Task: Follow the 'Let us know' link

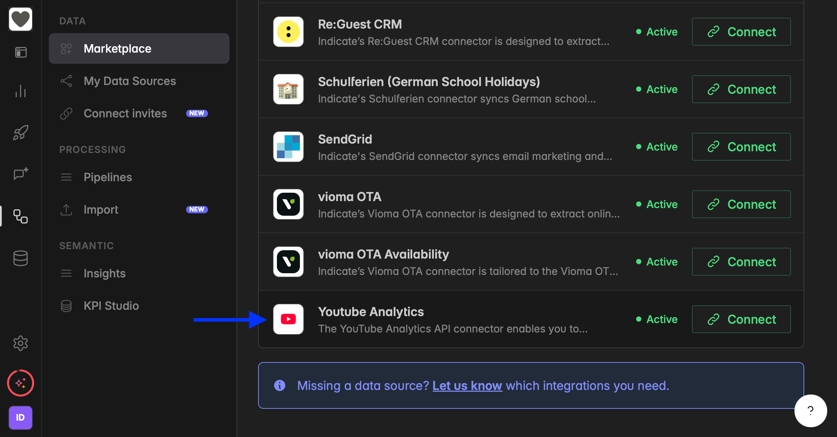Action: click(467, 386)
